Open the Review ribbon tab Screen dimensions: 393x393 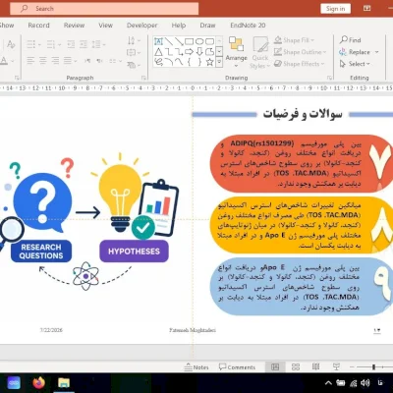pyautogui.click(x=74, y=26)
